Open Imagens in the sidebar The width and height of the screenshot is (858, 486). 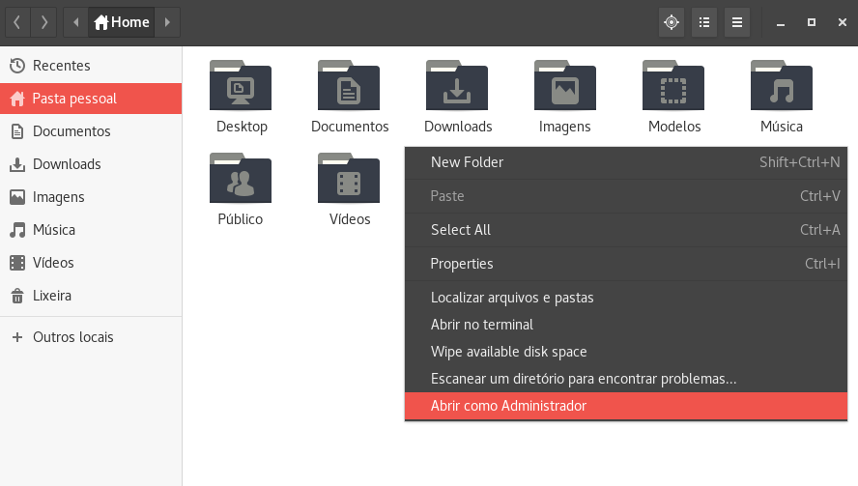point(91,197)
